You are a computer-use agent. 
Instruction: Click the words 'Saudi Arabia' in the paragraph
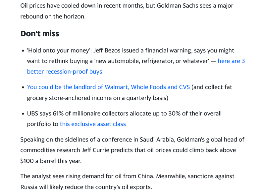click(x=157, y=140)
